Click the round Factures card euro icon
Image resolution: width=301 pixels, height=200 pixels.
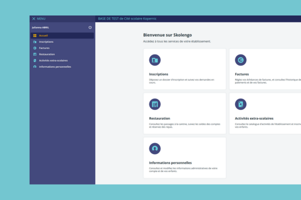[240, 60]
